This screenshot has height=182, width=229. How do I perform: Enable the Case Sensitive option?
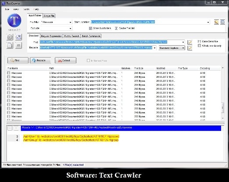point(199,41)
